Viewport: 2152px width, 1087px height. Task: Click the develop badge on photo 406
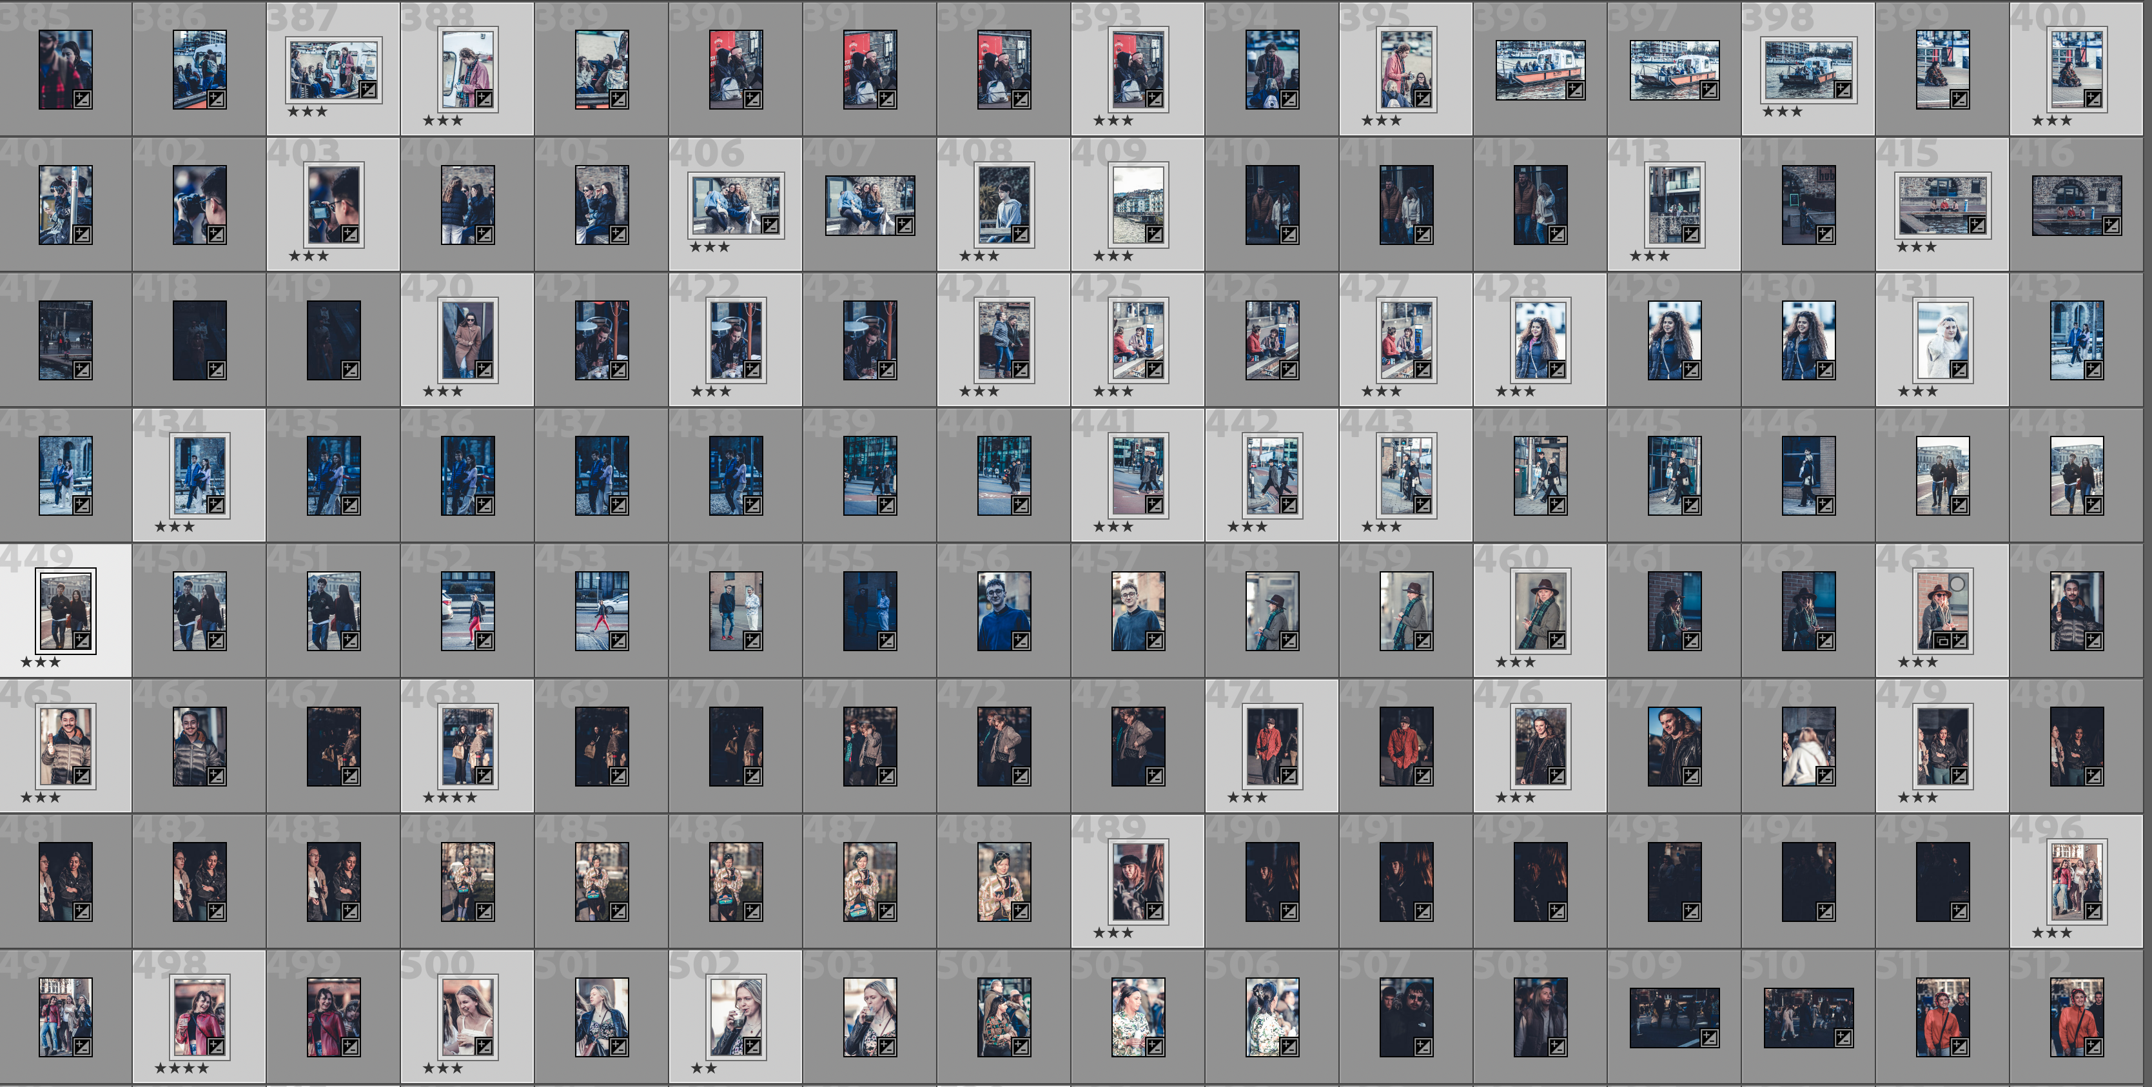(770, 225)
